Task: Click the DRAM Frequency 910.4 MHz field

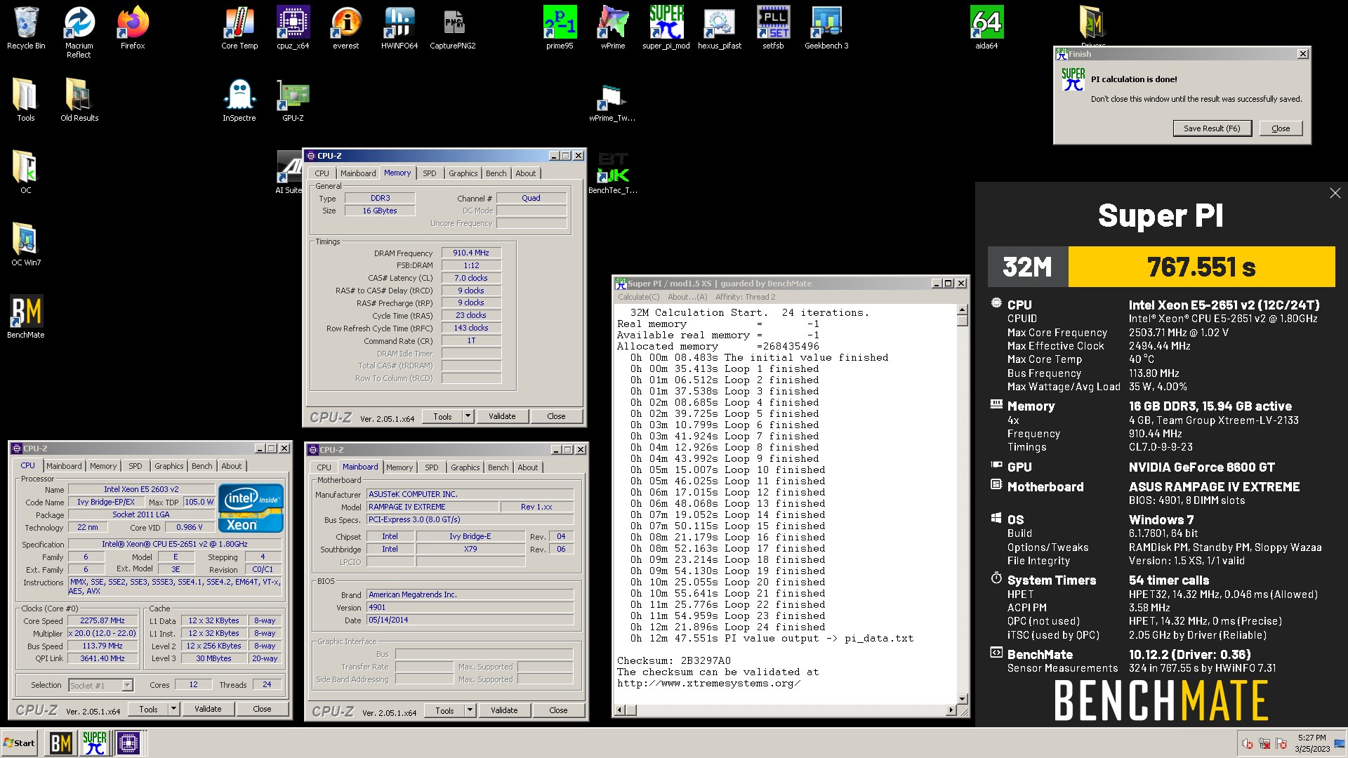Action: tap(471, 253)
